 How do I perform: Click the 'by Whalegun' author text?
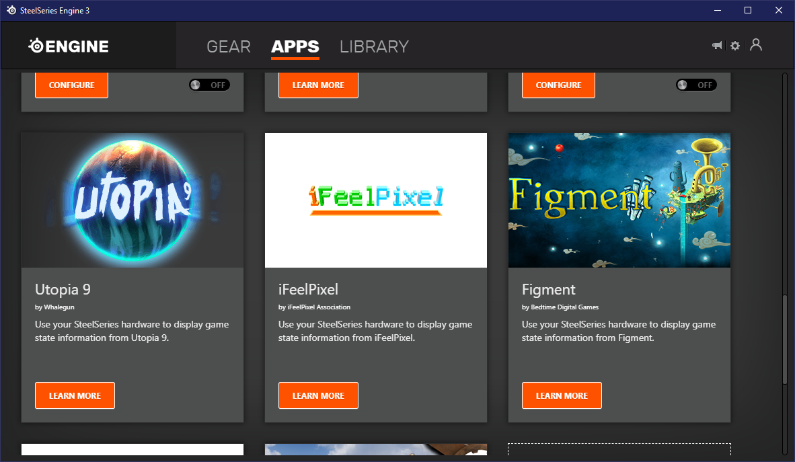pos(54,307)
